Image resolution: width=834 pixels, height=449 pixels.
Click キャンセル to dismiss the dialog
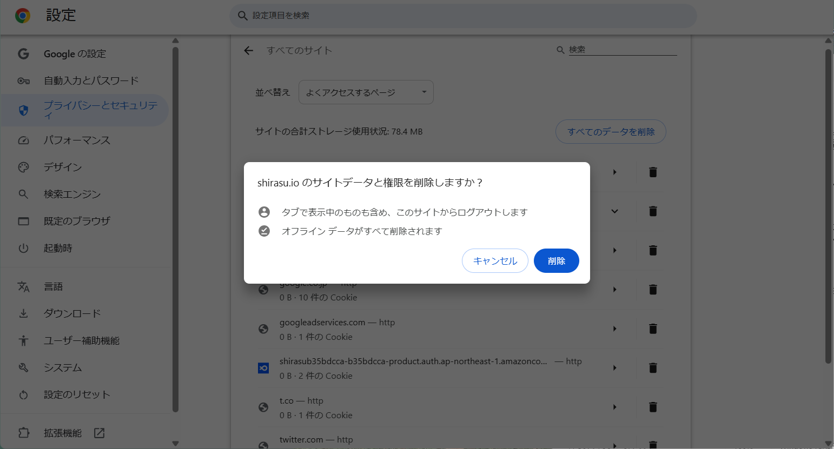click(x=495, y=260)
